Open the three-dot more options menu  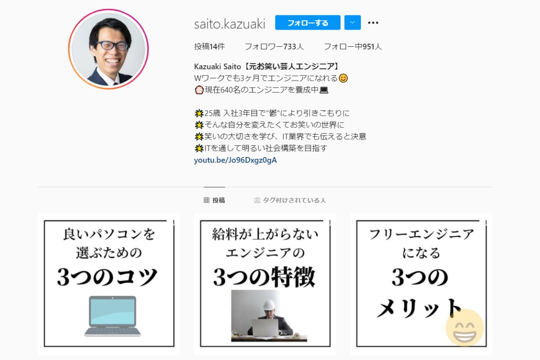(x=373, y=22)
